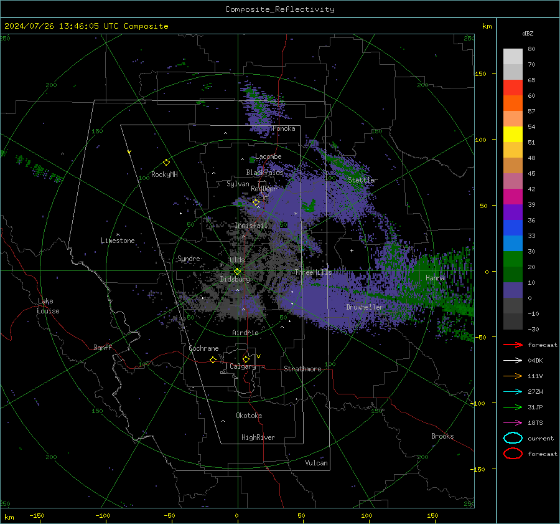Viewport: 560px width, 524px height.
Task: Click the red forecast ellipse icon
Action: coord(513,454)
